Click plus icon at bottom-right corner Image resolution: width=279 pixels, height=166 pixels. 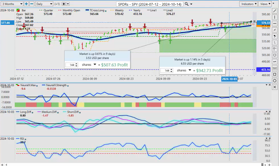[269, 164]
